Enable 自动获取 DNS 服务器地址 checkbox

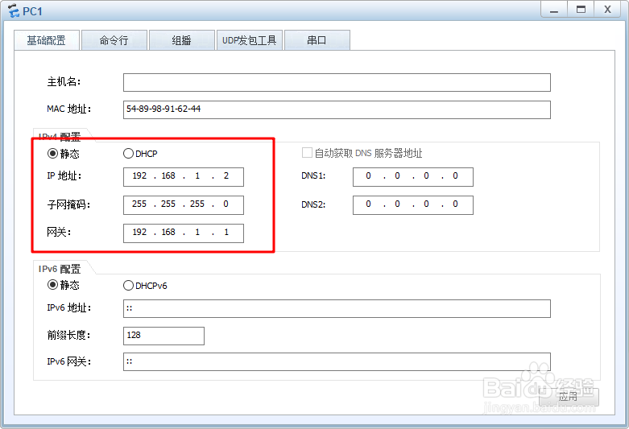pos(307,153)
